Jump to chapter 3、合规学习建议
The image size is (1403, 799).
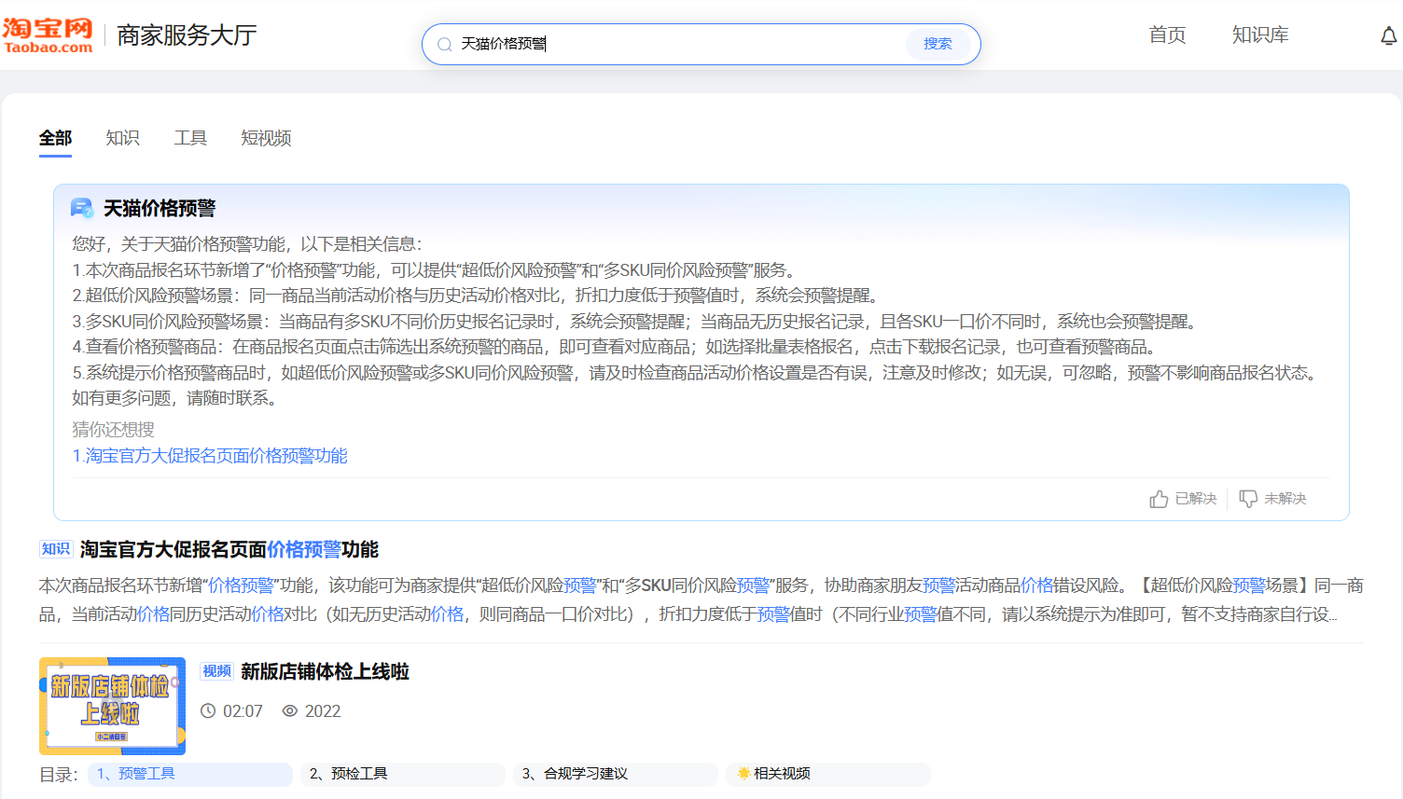click(616, 774)
